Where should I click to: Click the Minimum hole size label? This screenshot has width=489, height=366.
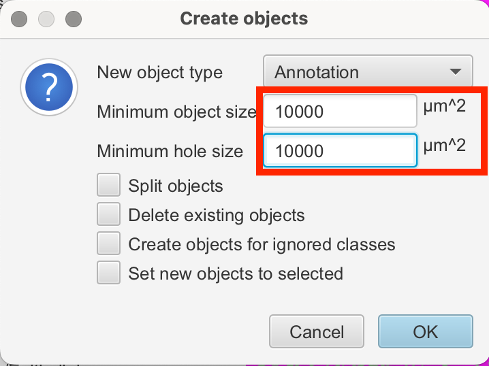tap(170, 151)
